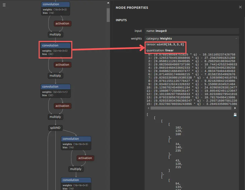Select the first activation node
This screenshot has height=190, width=245.
62,23
